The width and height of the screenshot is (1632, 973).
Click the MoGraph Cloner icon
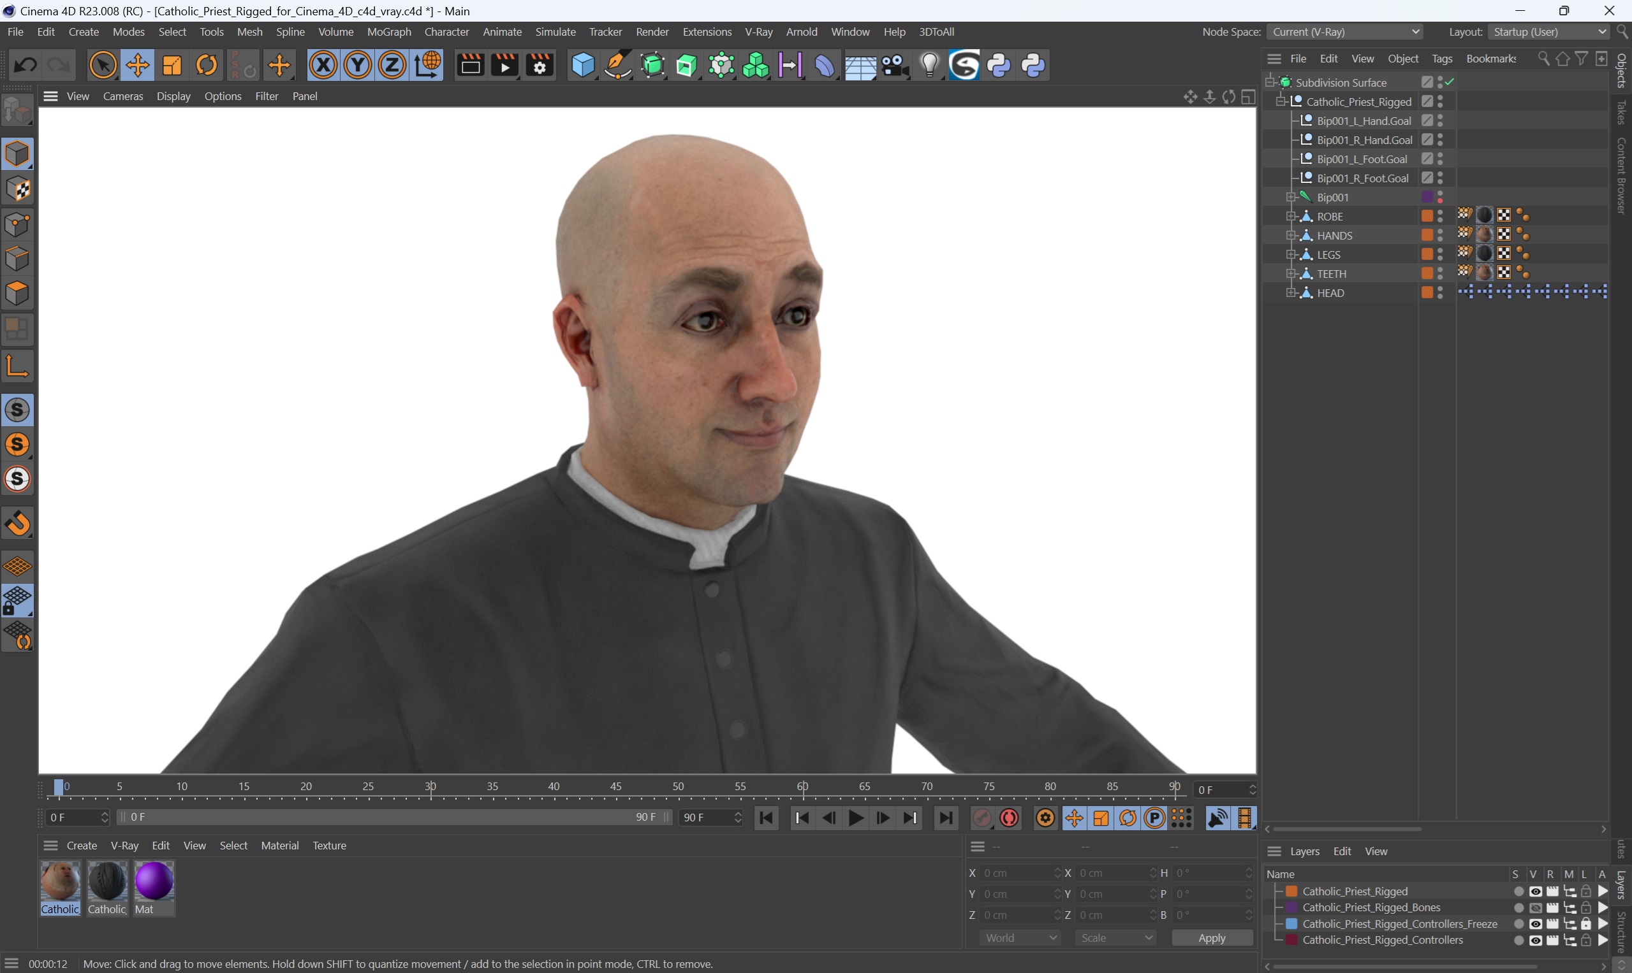tap(756, 65)
